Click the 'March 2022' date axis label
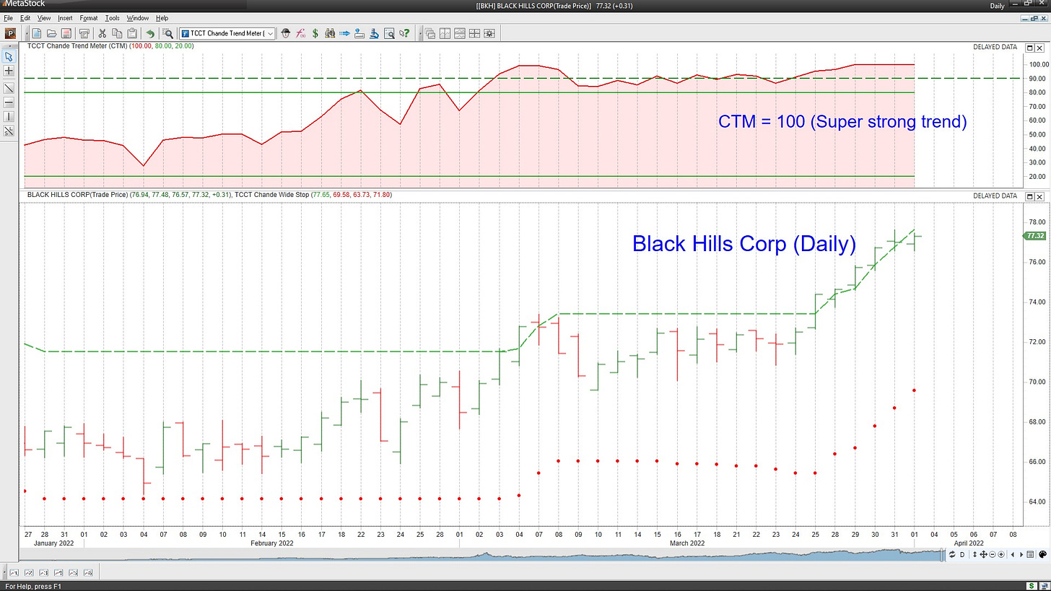Image resolution: width=1051 pixels, height=591 pixels. click(686, 543)
